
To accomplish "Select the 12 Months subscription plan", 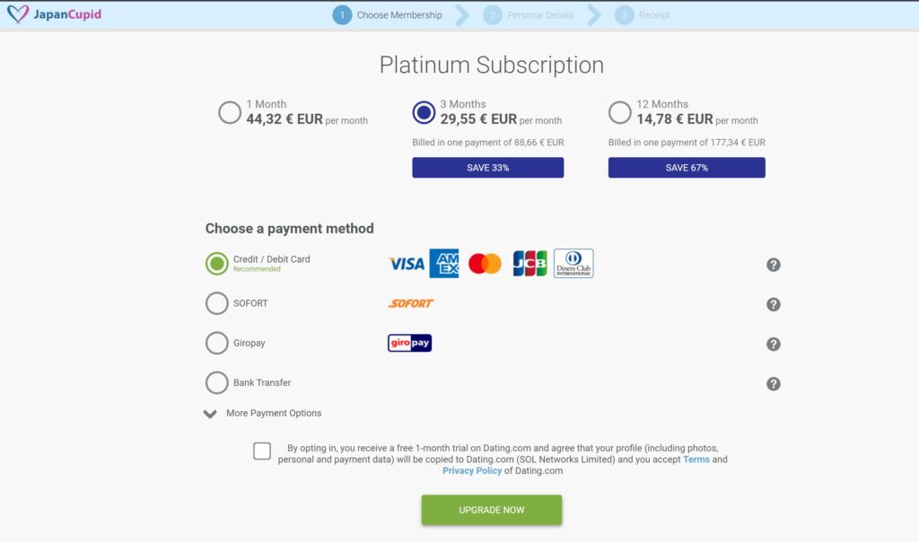I will 619,113.
